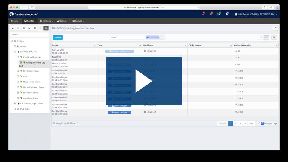Open the Operate menu
288x162 pixels.
(x=63, y=21)
